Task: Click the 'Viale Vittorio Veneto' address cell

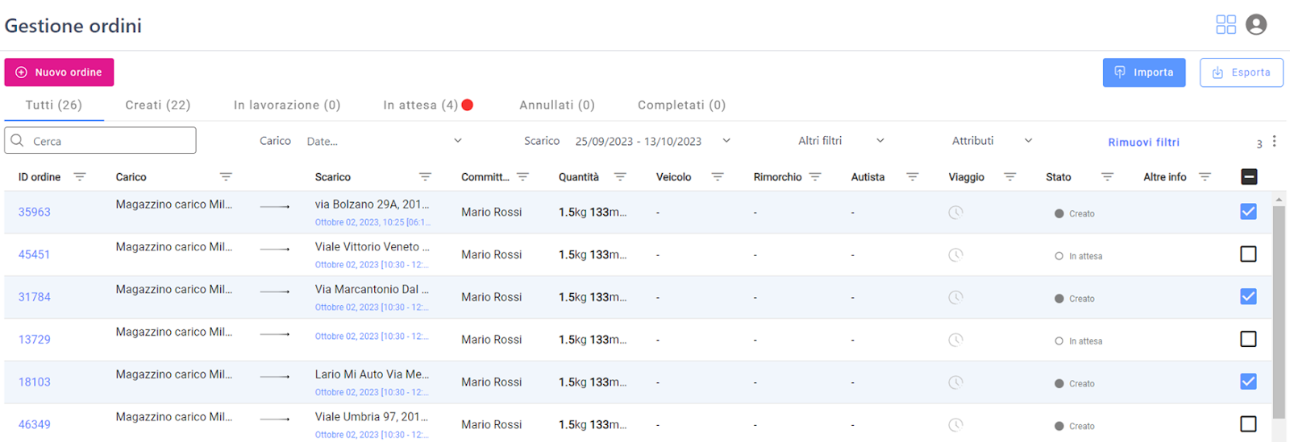Action: [372, 247]
